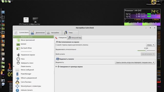
Task: Select the Область уведомлений row text
Action: coord(29,78)
